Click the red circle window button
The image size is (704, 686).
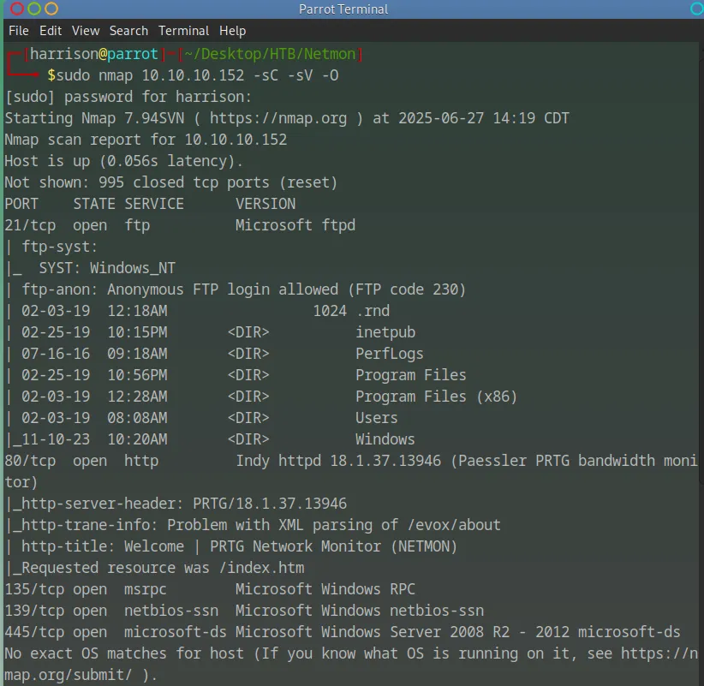(17, 9)
